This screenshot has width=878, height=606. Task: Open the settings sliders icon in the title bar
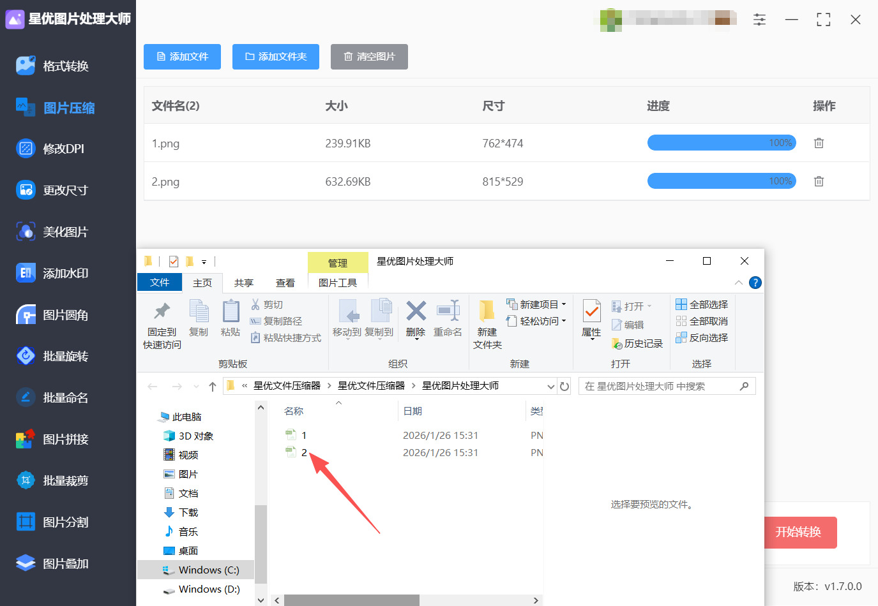pyautogui.click(x=759, y=20)
